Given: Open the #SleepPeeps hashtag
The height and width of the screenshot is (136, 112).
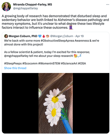Looking at the screenshot, I should point(13,64).
